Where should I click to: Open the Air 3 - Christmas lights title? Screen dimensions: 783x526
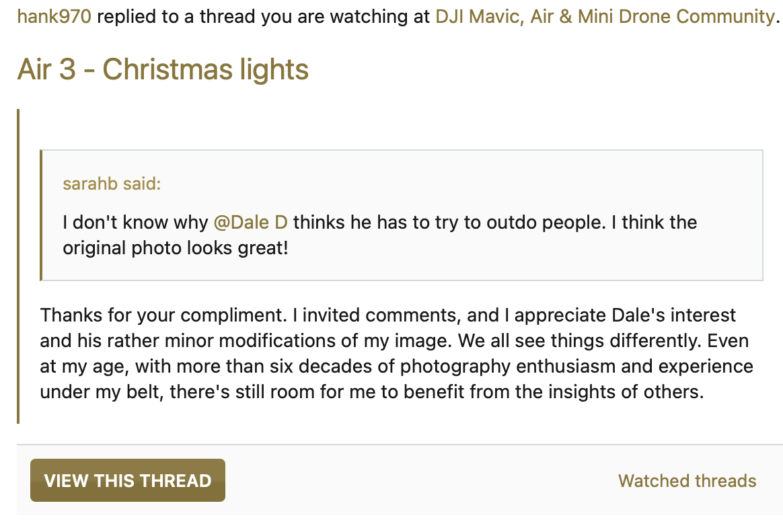pyautogui.click(x=163, y=69)
